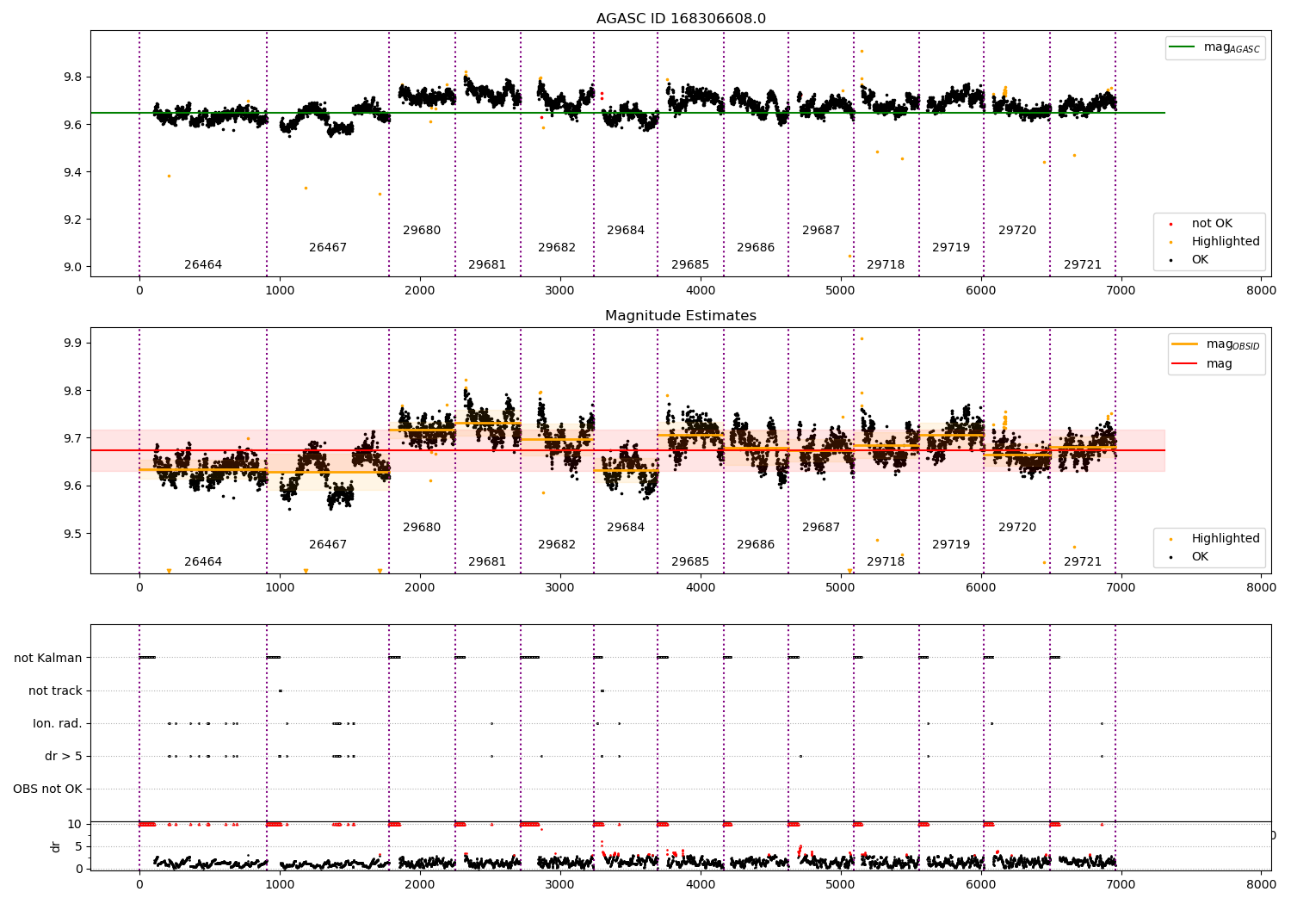Click obsid label 29680 in Magnitude Estimates plot
1291x904 pixels.
pyautogui.click(x=422, y=528)
